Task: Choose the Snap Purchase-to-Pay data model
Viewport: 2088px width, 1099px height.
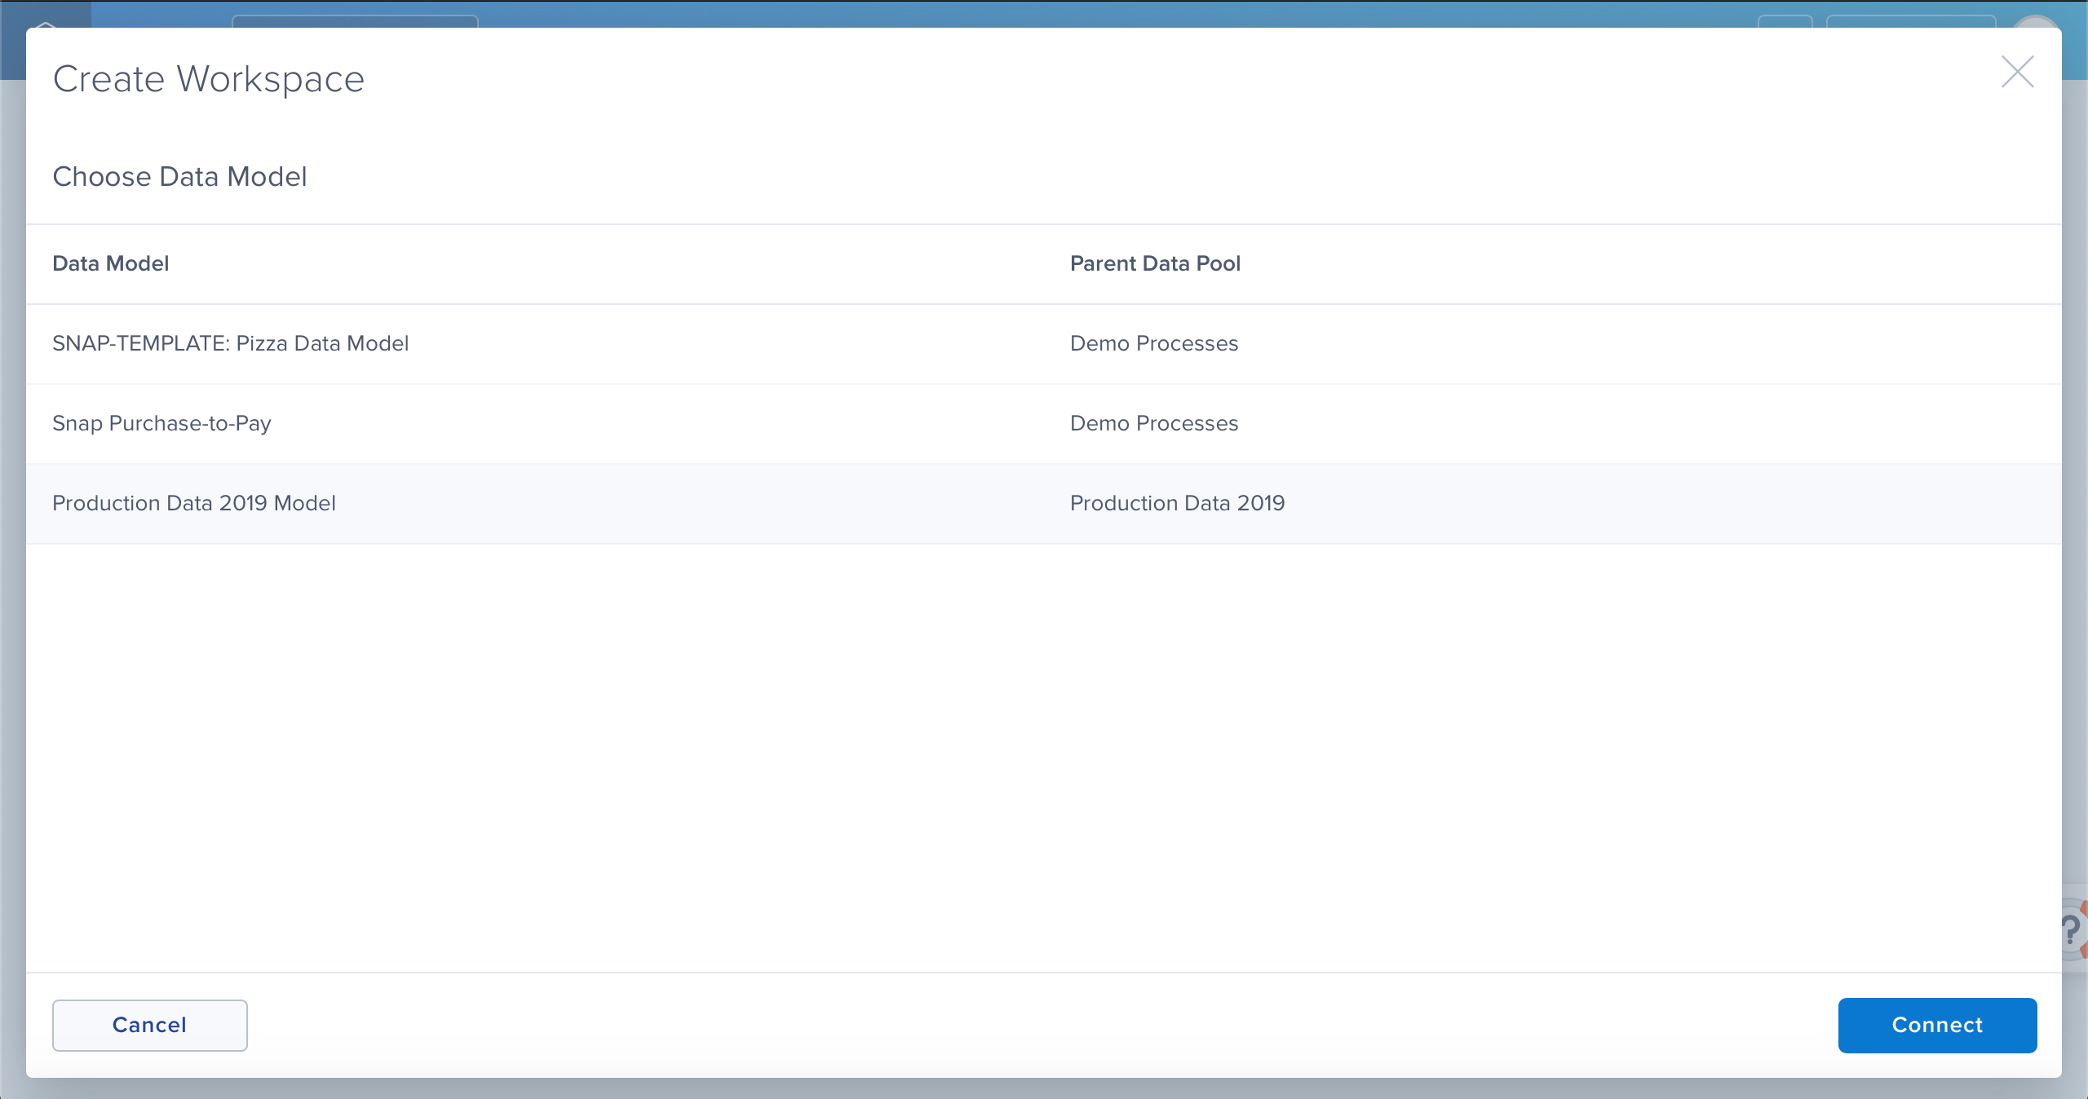Action: tap(161, 423)
